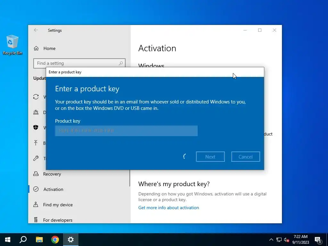Click the For developers tools icon
The image size is (328, 246).
pyautogui.click(x=36, y=220)
